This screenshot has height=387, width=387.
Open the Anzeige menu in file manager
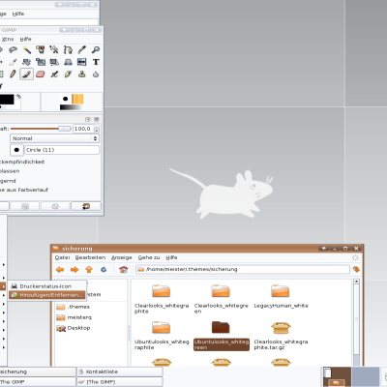pyautogui.click(x=122, y=257)
